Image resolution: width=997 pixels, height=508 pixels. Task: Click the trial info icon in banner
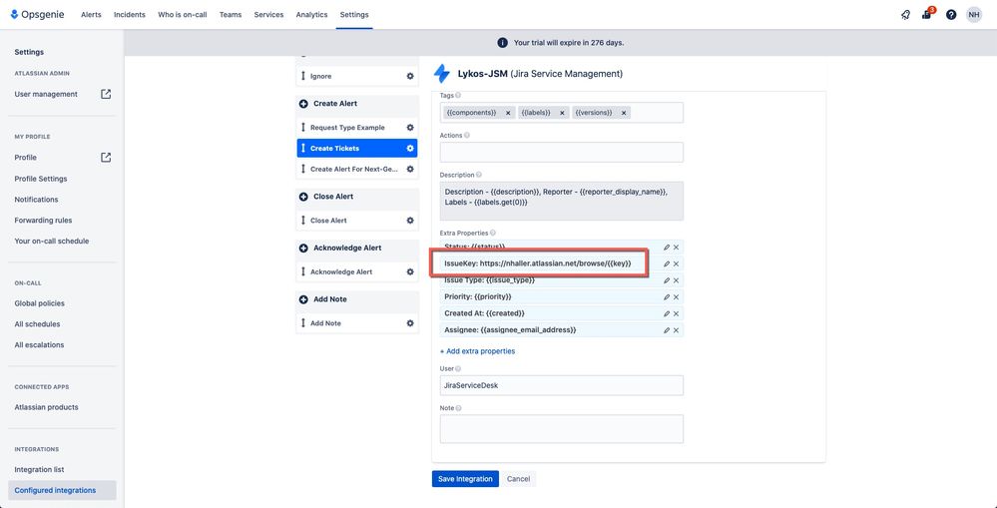[502, 43]
